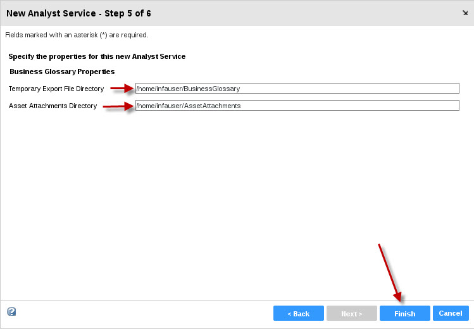Select the Temporary Export File Directory label

(x=56, y=89)
